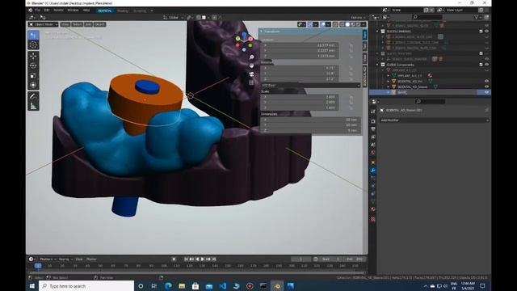Open Visual Studio Code from taskbar
Viewport: 517px width, 291px height.
click(x=223, y=285)
